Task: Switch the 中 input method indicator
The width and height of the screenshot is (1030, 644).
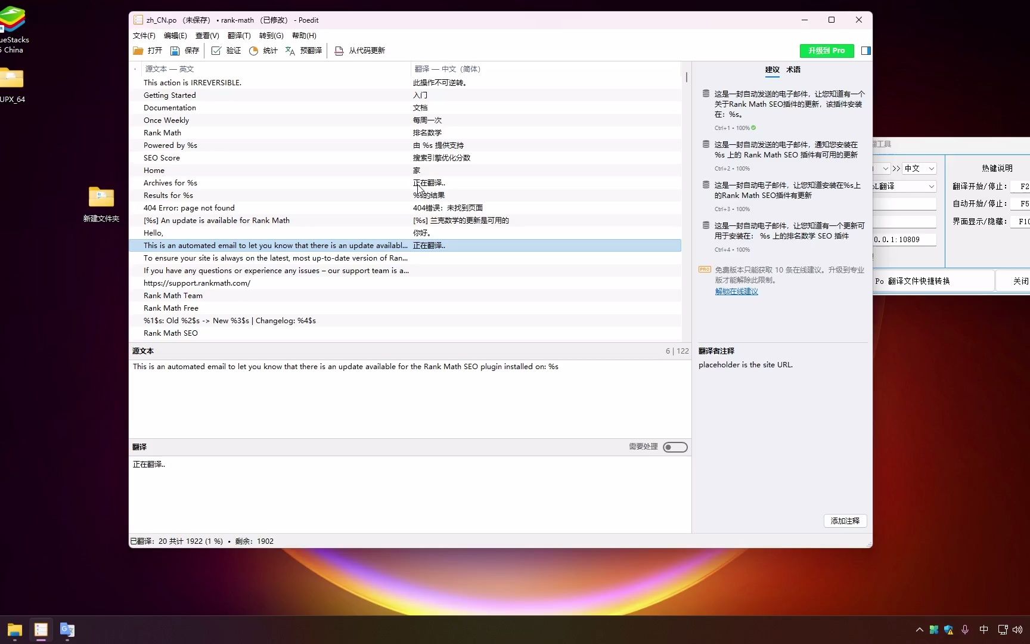Action: click(x=984, y=630)
